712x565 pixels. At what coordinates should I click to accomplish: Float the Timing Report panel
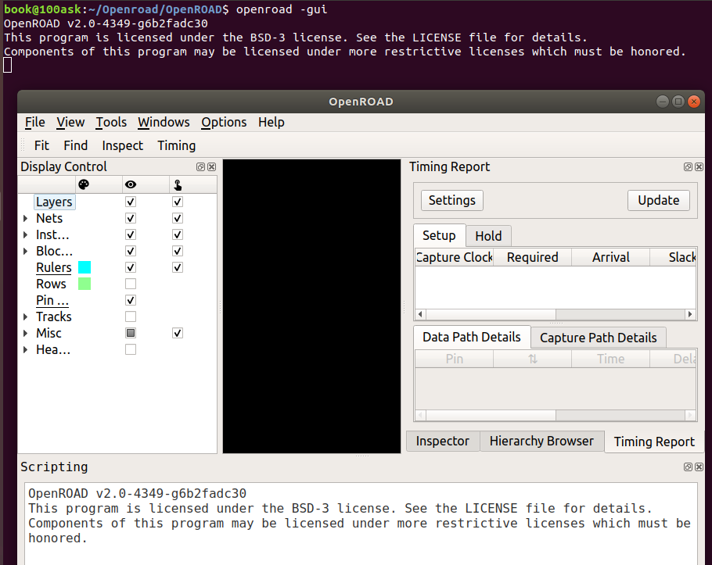688,167
